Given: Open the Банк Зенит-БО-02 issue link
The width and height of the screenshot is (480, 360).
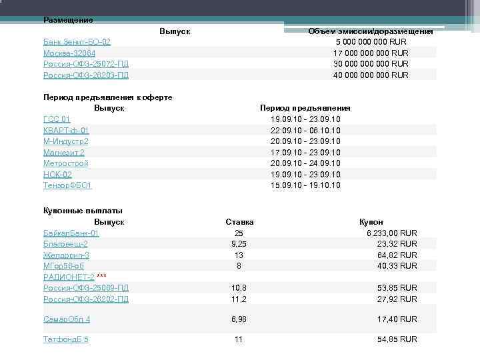Looking at the screenshot, I should pos(77,42).
